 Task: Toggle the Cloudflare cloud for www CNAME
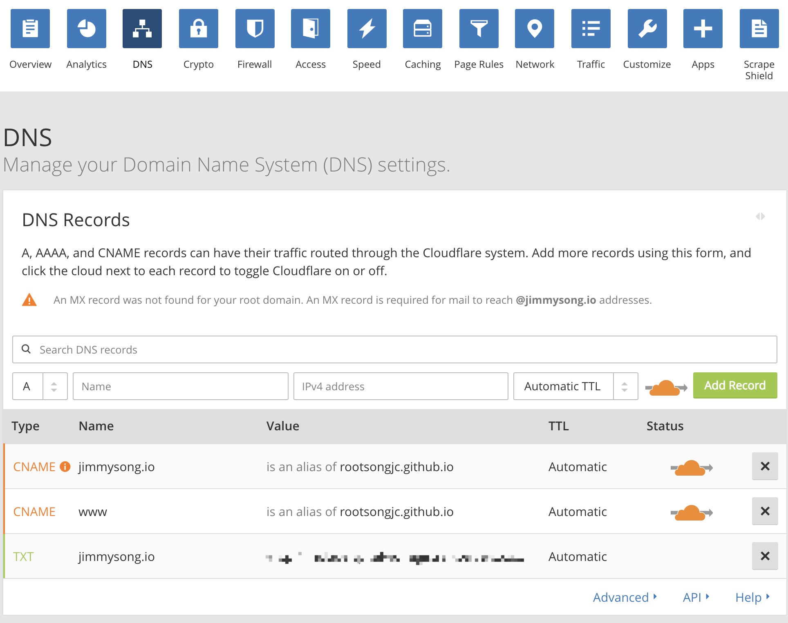click(692, 512)
